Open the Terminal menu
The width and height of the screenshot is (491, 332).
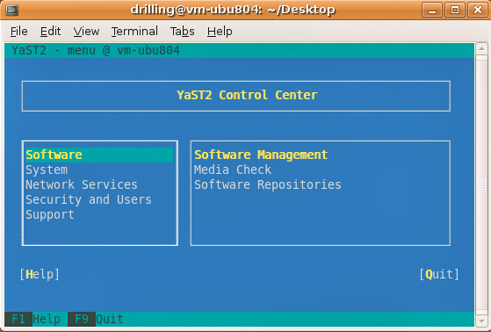[x=134, y=32]
